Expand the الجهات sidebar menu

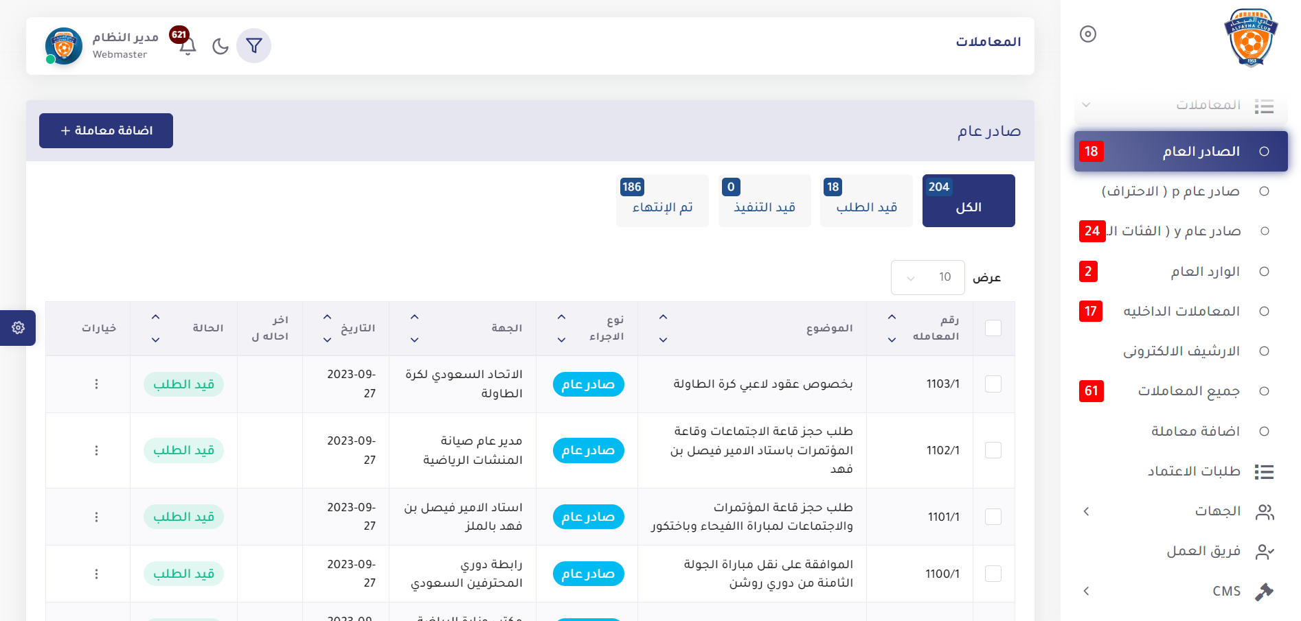pyautogui.click(x=1179, y=511)
